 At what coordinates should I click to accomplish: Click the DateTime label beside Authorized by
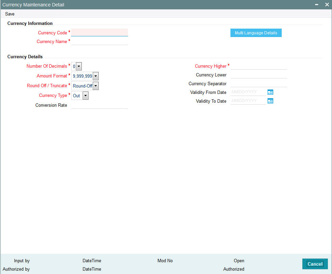[x=92, y=269]
